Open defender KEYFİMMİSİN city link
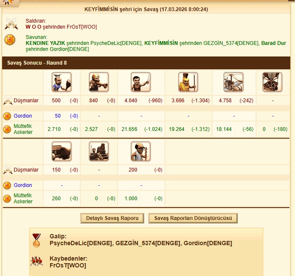This screenshot has height=276, width=295. pyautogui.click(x=161, y=43)
